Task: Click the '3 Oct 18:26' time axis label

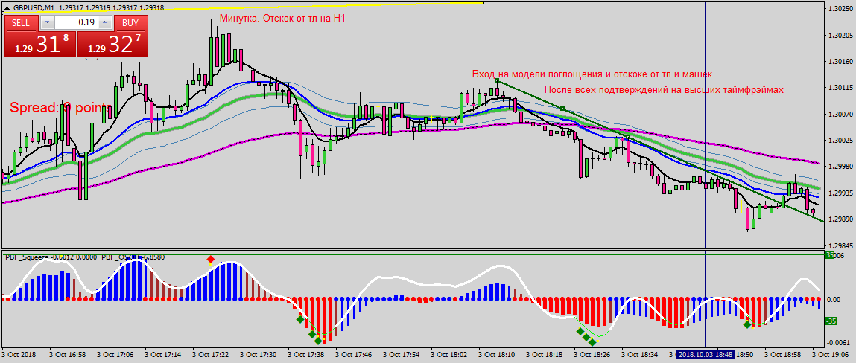Action: click(x=592, y=354)
